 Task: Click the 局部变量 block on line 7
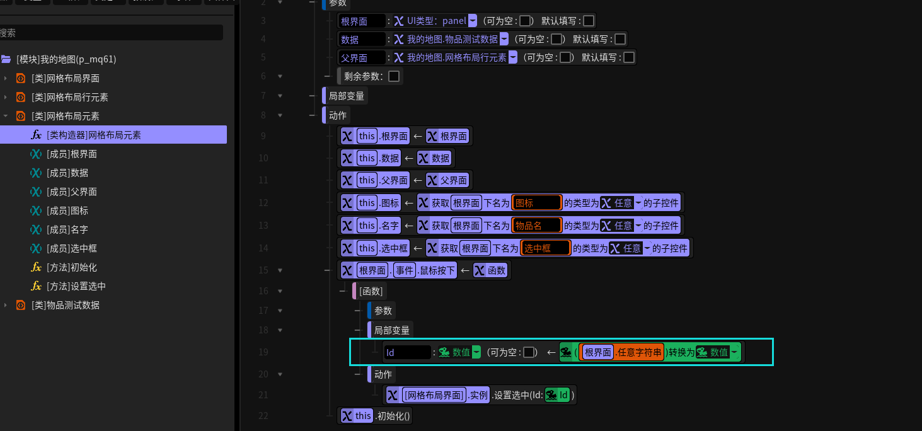346,96
